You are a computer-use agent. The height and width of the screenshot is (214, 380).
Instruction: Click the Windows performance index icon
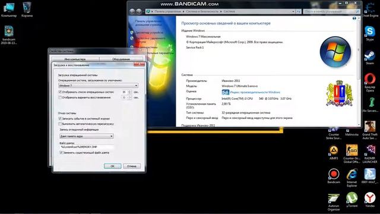coord(225,92)
